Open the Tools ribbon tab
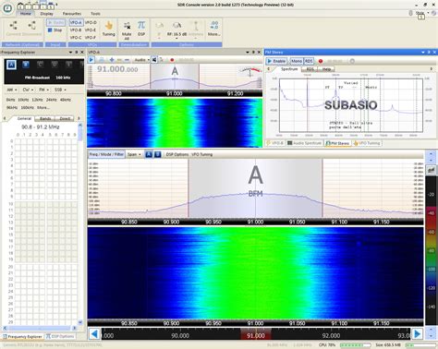Image resolution: width=438 pixels, height=349 pixels. (x=95, y=14)
